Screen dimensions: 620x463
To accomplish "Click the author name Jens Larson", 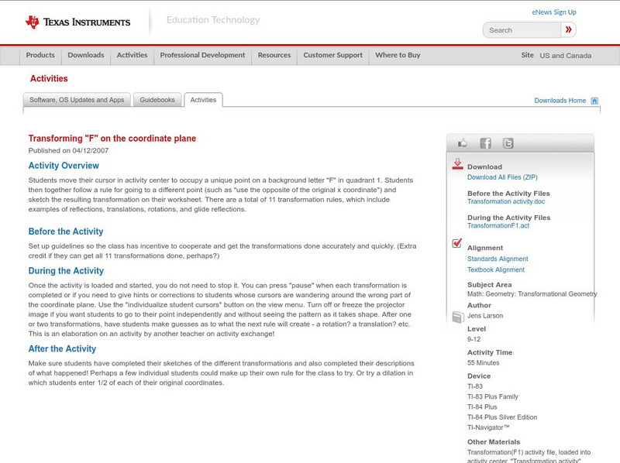I will [485, 316].
